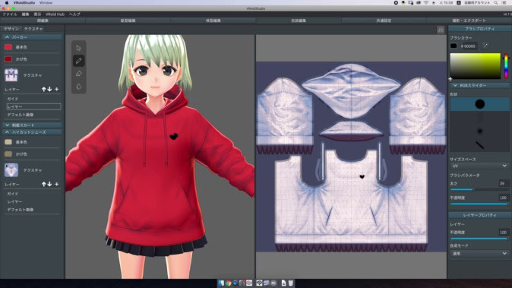
Task: Open the Apple menu
Action: [7, 2]
